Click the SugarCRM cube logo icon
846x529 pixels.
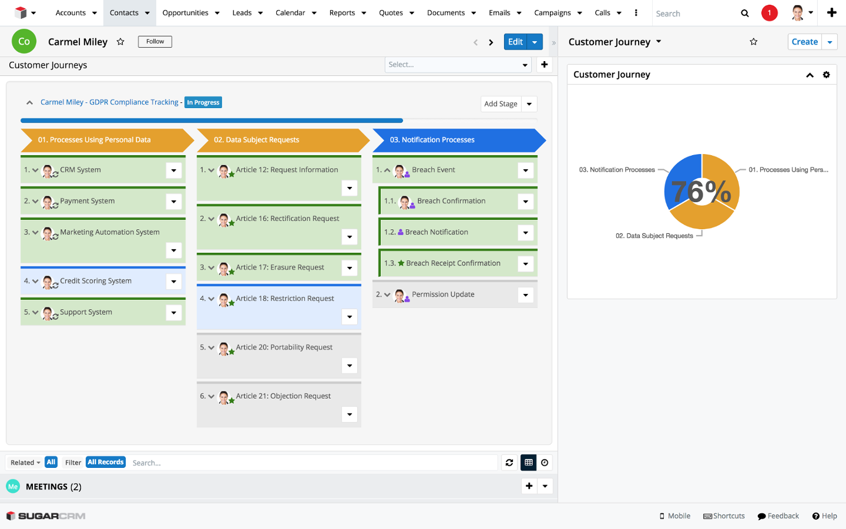[x=21, y=12]
